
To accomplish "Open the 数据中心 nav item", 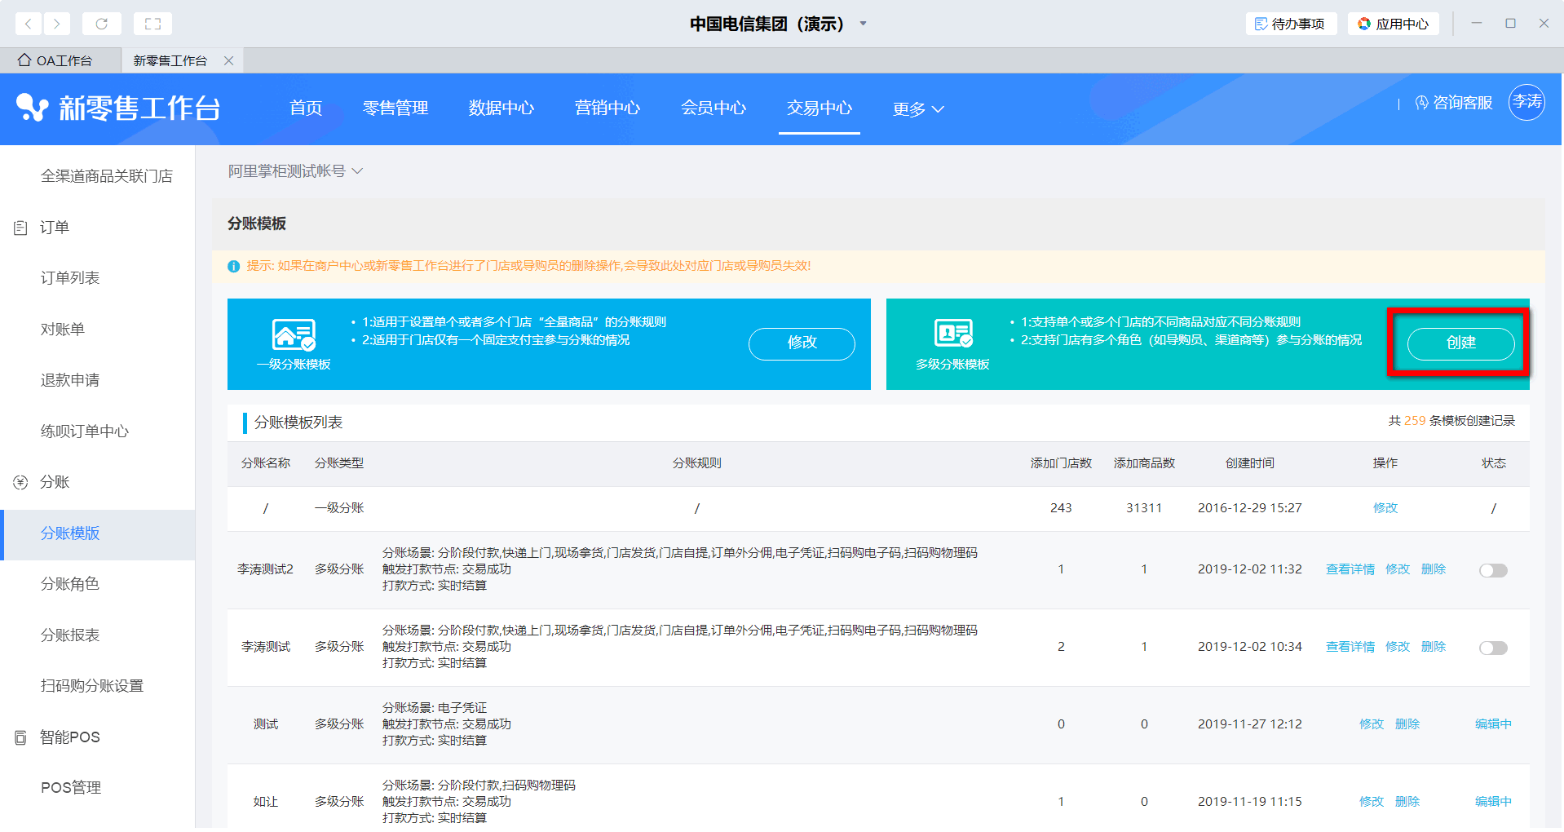I will [x=501, y=108].
